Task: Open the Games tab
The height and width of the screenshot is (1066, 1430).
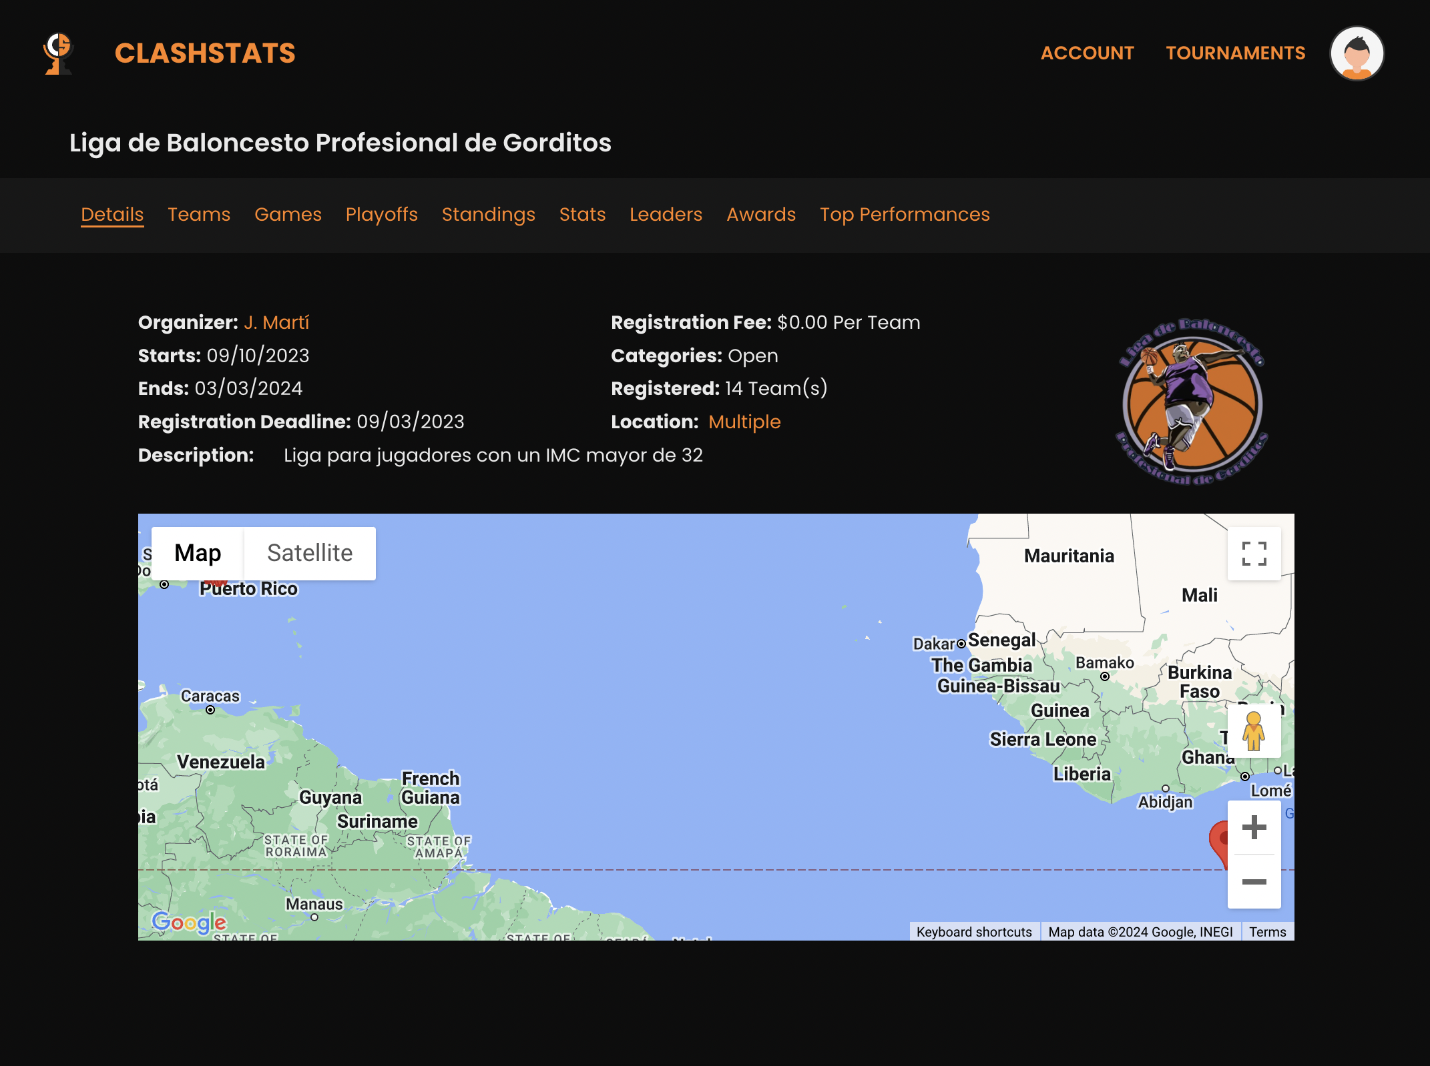Action: [288, 214]
